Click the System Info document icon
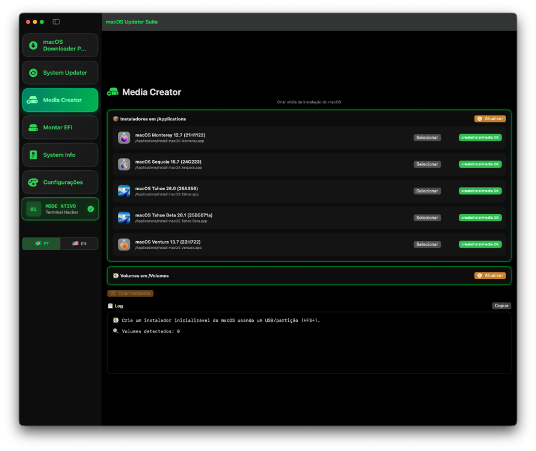 click(x=33, y=155)
